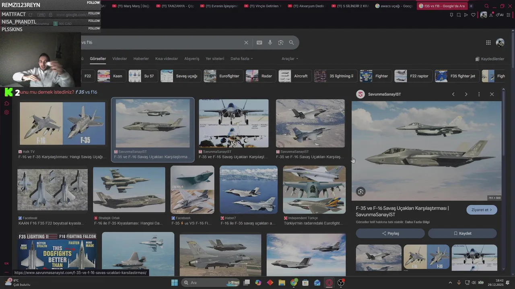Viewport: 515px width, 289px height.
Task: Open the Haber7 F-16 ile F-35 image
Action: tap(249, 189)
